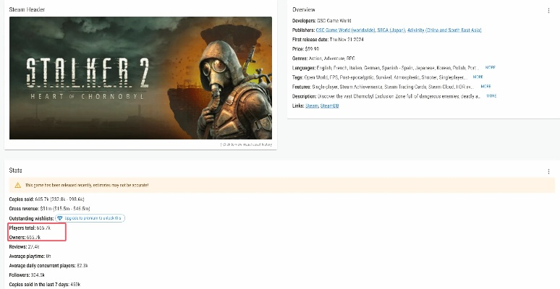Open the SteamDB link

(331, 105)
